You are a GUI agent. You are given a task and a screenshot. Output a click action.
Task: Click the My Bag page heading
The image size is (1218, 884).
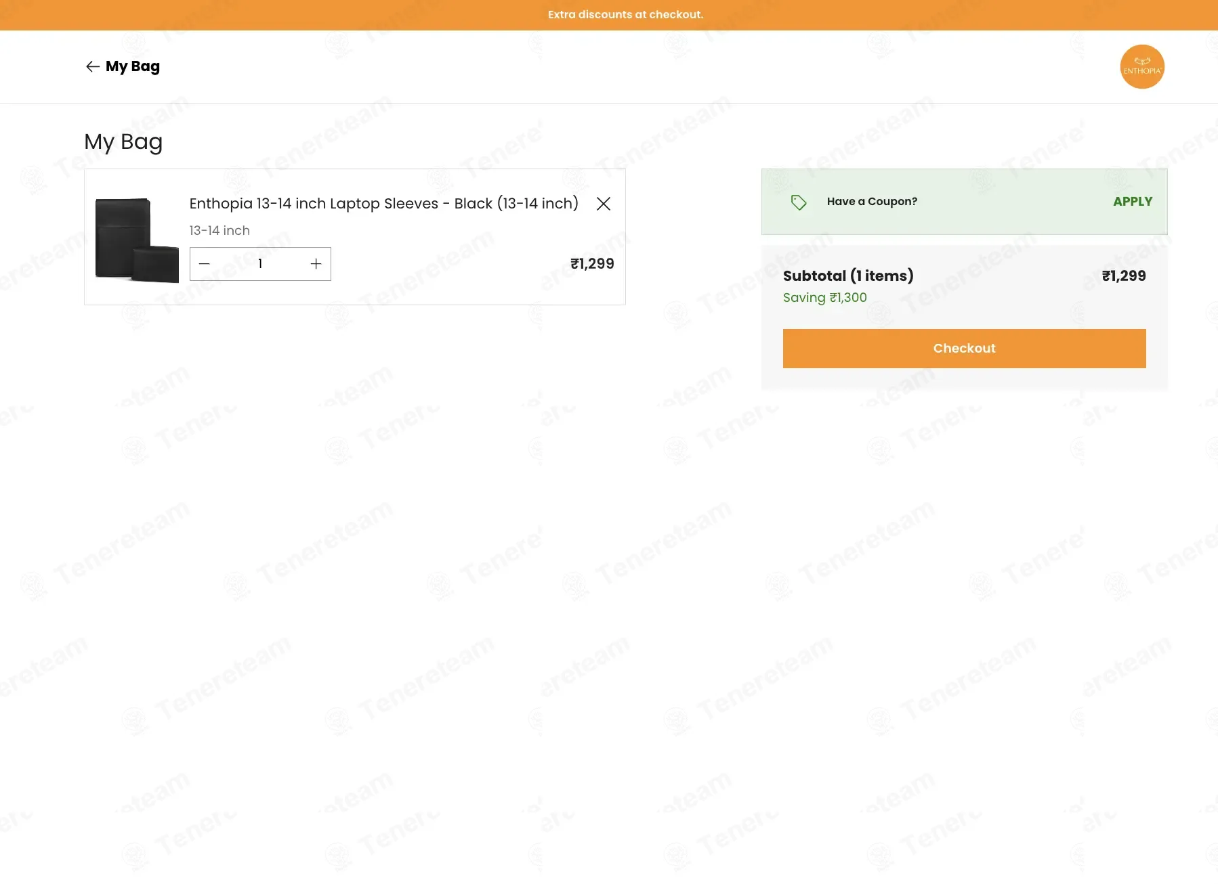click(123, 142)
